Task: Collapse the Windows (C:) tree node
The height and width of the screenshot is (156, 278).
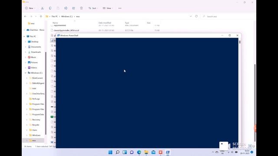Action: (x=26, y=73)
